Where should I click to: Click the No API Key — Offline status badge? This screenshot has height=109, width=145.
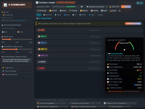[43, 7]
